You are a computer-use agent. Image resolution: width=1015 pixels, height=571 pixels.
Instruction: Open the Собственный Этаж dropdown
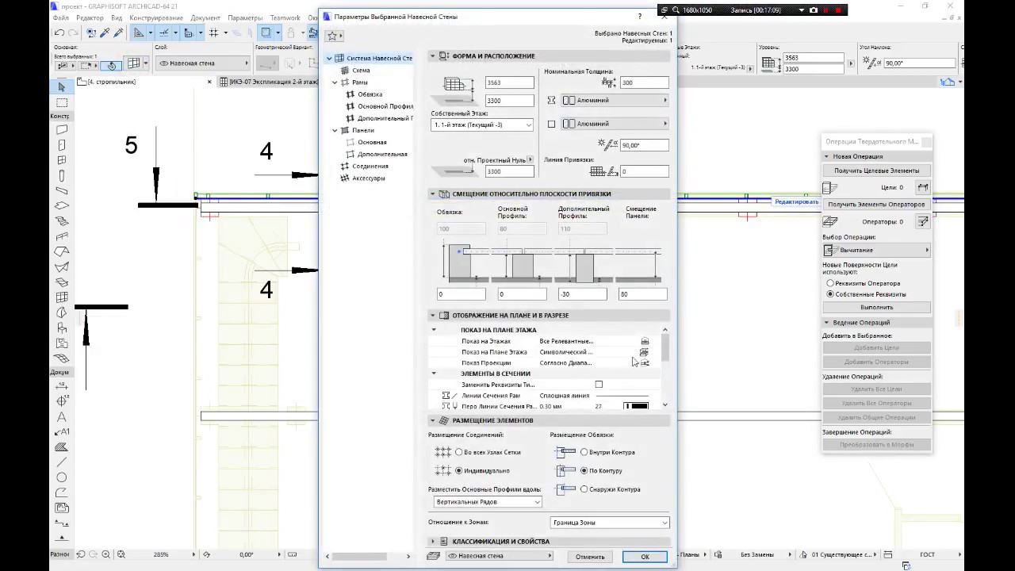pos(483,125)
